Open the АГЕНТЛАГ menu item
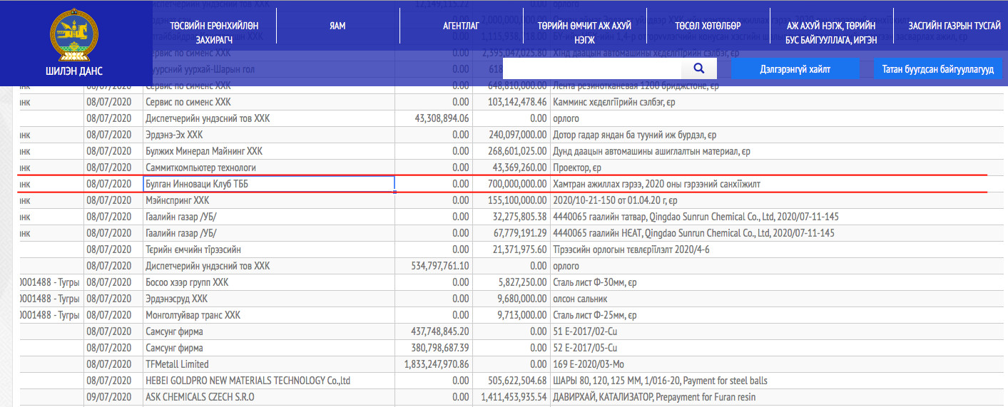 [x=461, y=26]
